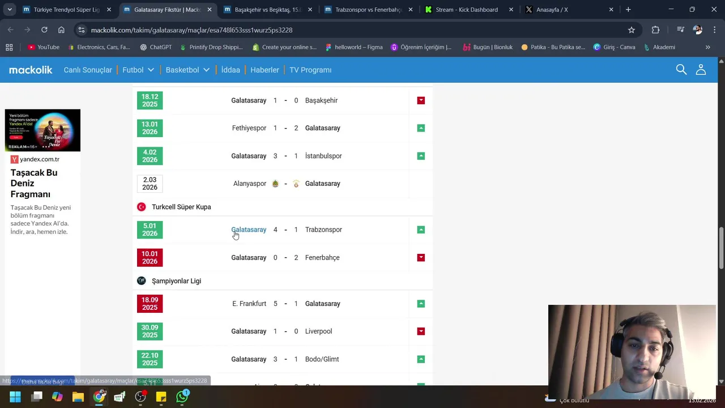Image resolution: width=725 pixels, height=408 pixels.
Task: Expand E. Frankfurt-Galatasaray match details arrow
Action: point(421,304)
